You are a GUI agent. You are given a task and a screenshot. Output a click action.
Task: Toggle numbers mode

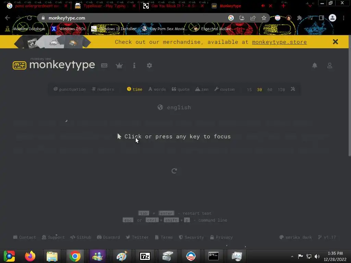point(103,89)
